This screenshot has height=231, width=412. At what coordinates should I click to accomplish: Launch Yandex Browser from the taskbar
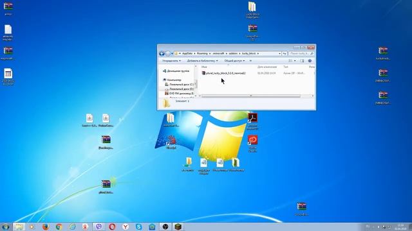tap(126, 227)
